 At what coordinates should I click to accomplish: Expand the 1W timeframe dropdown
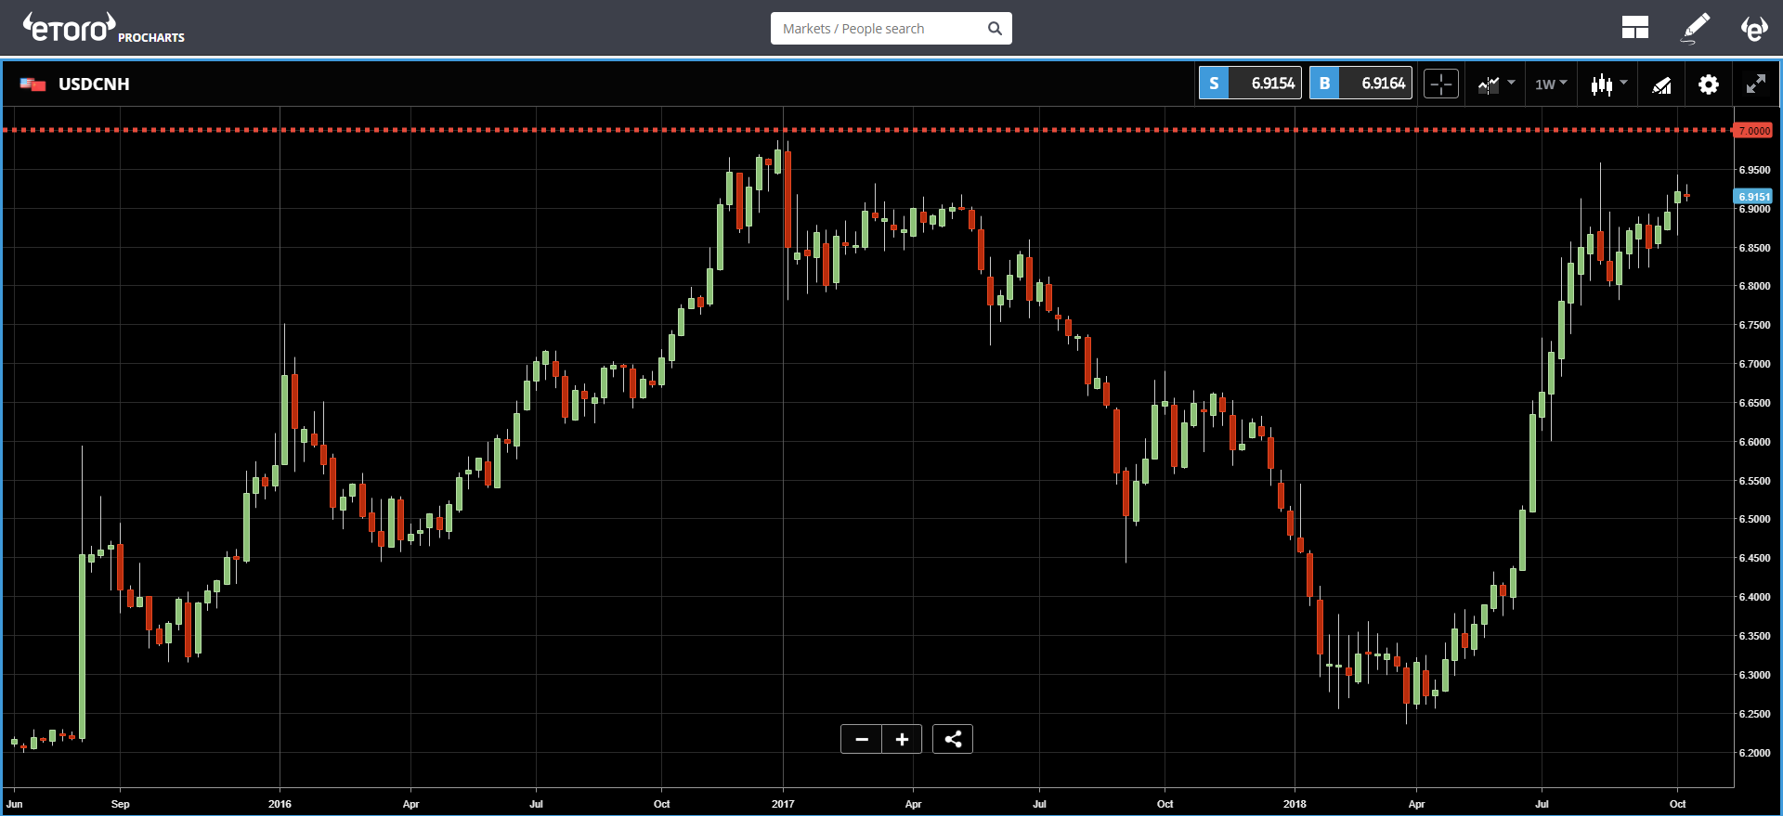1551,84
